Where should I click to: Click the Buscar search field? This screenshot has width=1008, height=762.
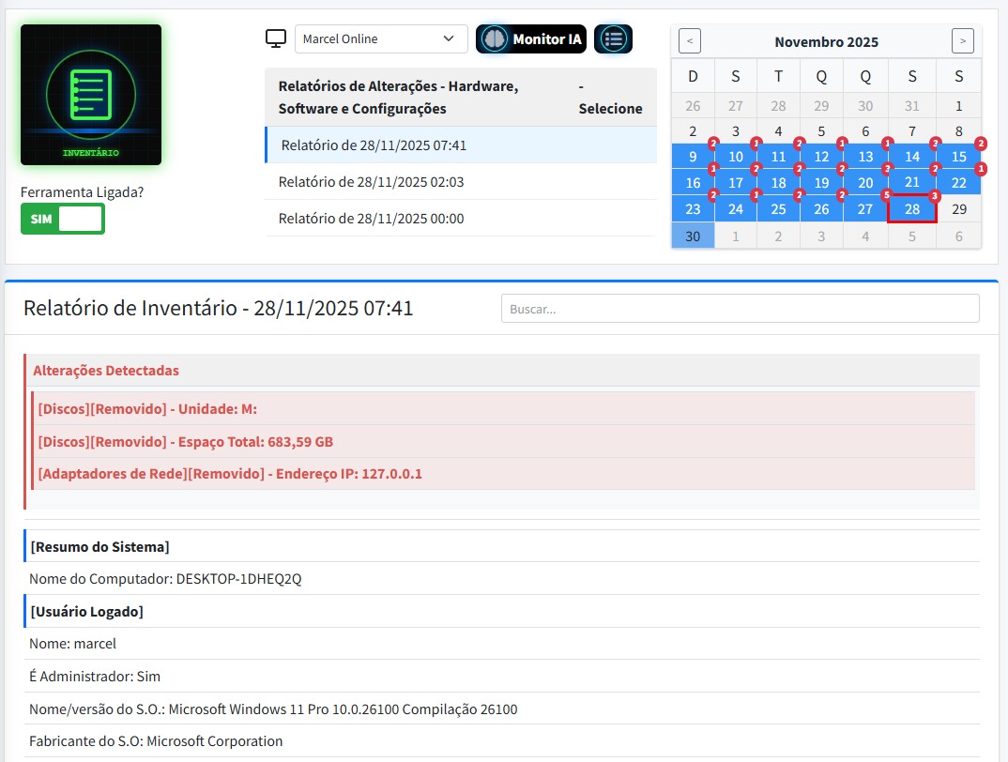point(740,308)
